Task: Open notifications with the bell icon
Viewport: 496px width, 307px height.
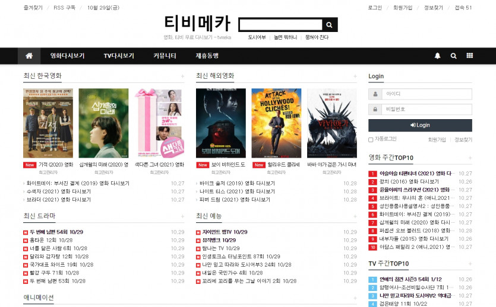Action: pyautogui.click(x=438, y=56)
